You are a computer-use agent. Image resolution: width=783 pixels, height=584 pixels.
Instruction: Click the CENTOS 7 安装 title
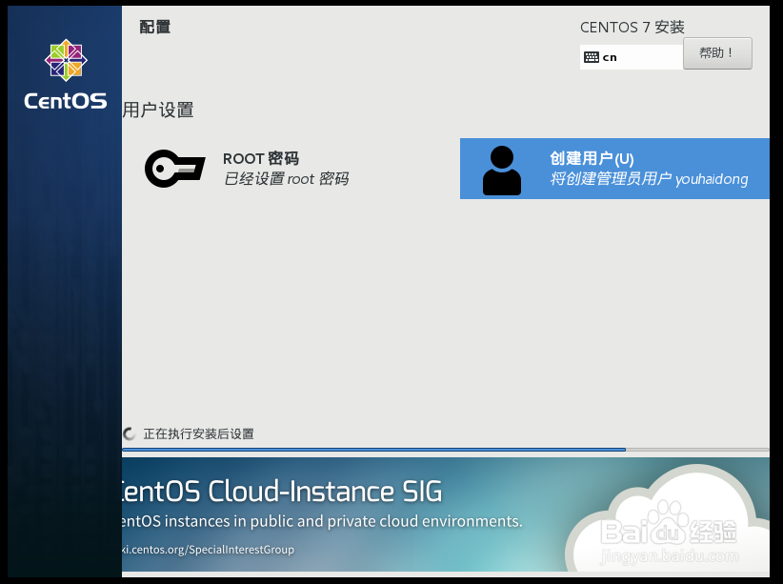(x=632, y=27)
